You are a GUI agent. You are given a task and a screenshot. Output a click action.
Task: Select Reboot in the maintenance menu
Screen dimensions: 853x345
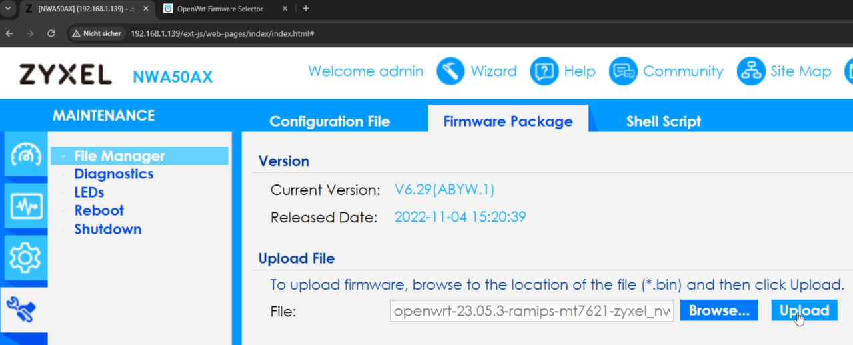pyautogui.click(x=99, y=210)
